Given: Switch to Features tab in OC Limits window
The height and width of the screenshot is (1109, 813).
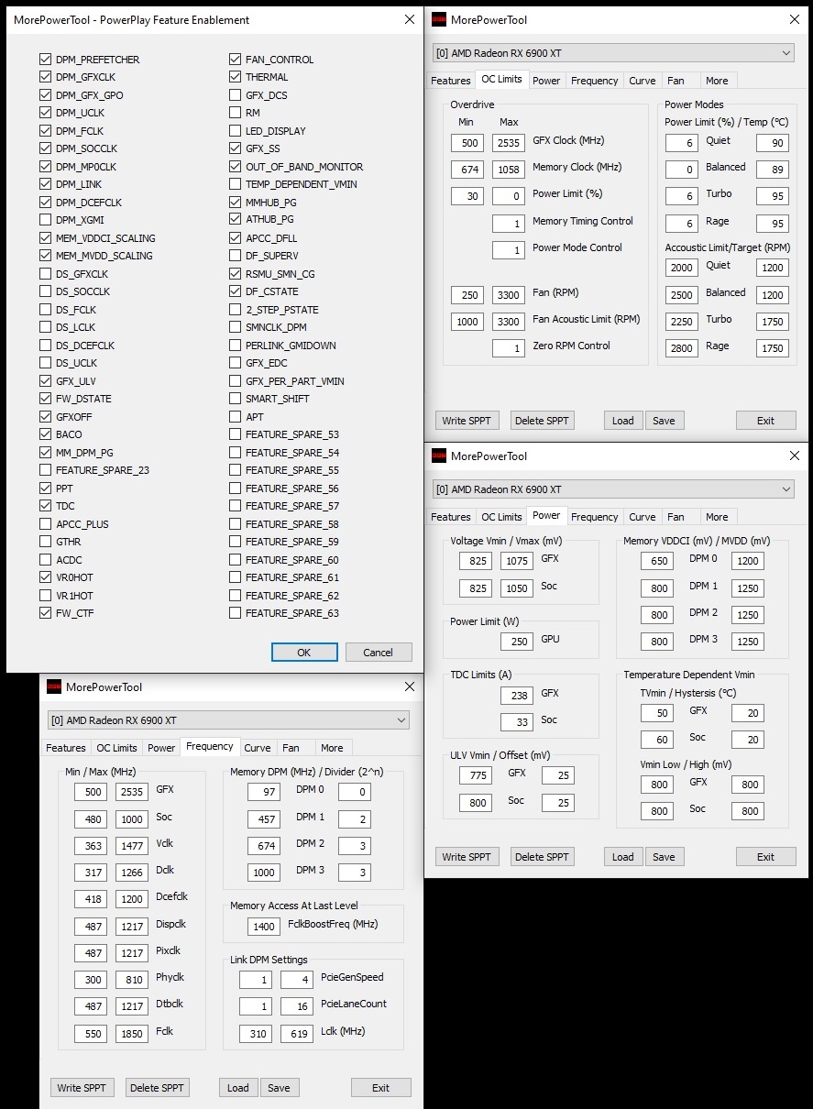Looking at the screenshot, I should point(451,81).
